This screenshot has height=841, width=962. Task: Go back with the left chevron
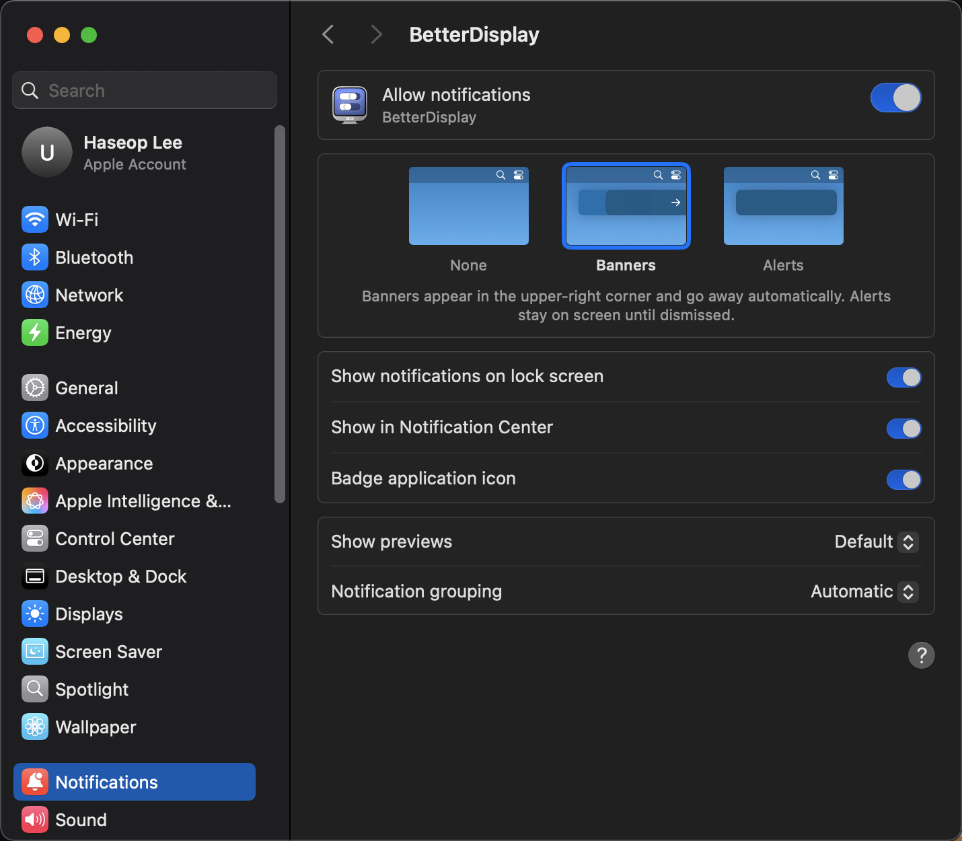pos(328,34)
